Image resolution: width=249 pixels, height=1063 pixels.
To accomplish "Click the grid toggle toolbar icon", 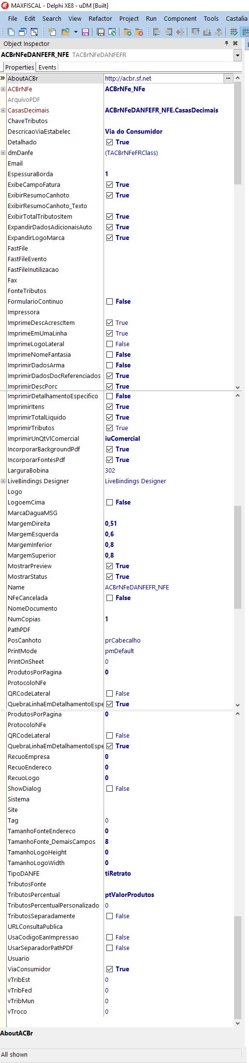I will [x=234, y=32].
